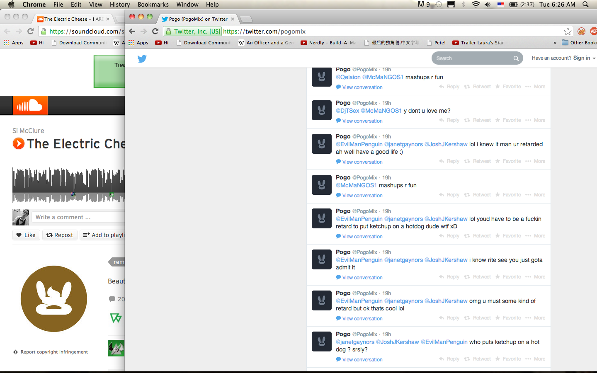
Task: Click the Twitter bird home icon
Action: [x=142, y=59]
